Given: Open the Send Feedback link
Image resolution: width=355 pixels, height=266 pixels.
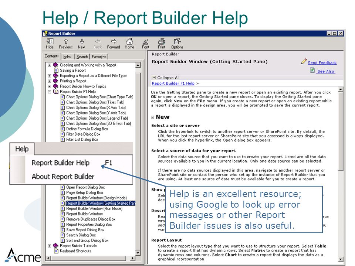Looking at the screenshot, I should (322, 63).
